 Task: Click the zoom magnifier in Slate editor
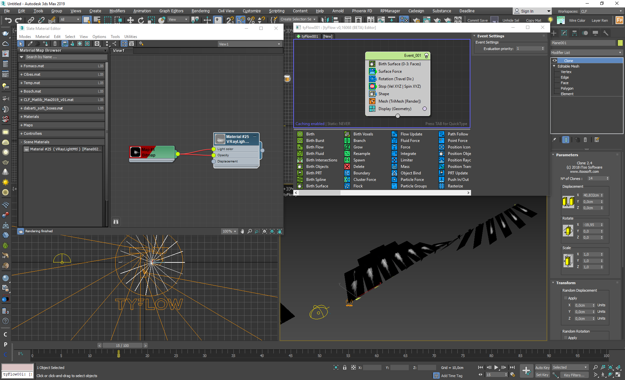(250, 231)
